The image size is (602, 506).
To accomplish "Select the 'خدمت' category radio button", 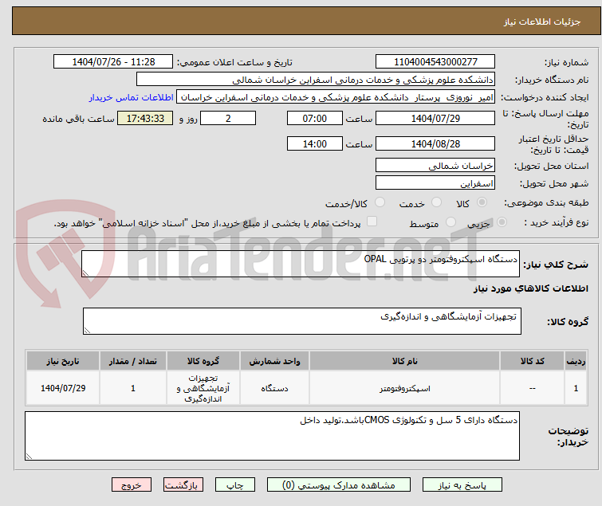I will click(x=436, y=202).
